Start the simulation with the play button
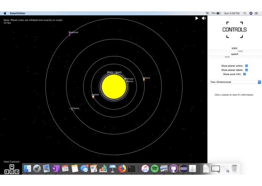Viewport: 262px width, 186px height. pyautogui.click(x=197, y=18)
